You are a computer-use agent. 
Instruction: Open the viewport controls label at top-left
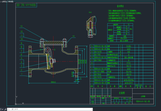point(7,2)
